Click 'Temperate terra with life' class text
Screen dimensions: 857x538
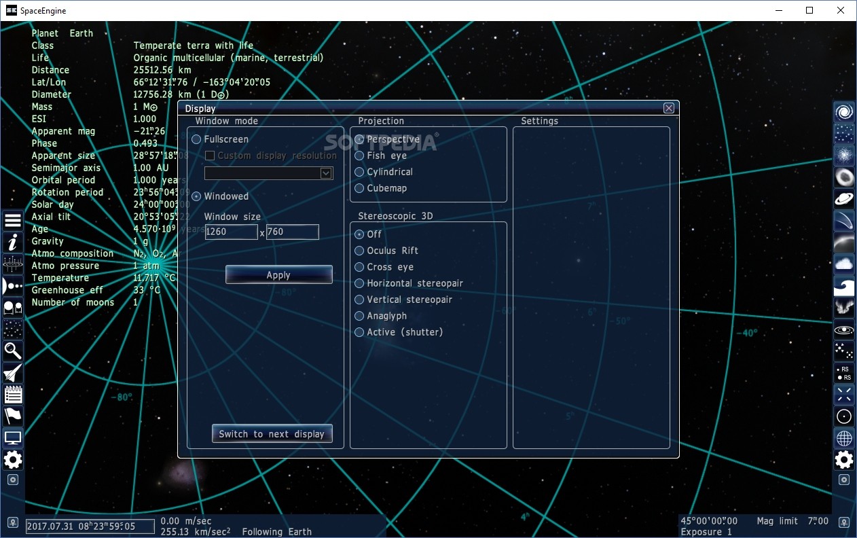click(x=194, y=46)
